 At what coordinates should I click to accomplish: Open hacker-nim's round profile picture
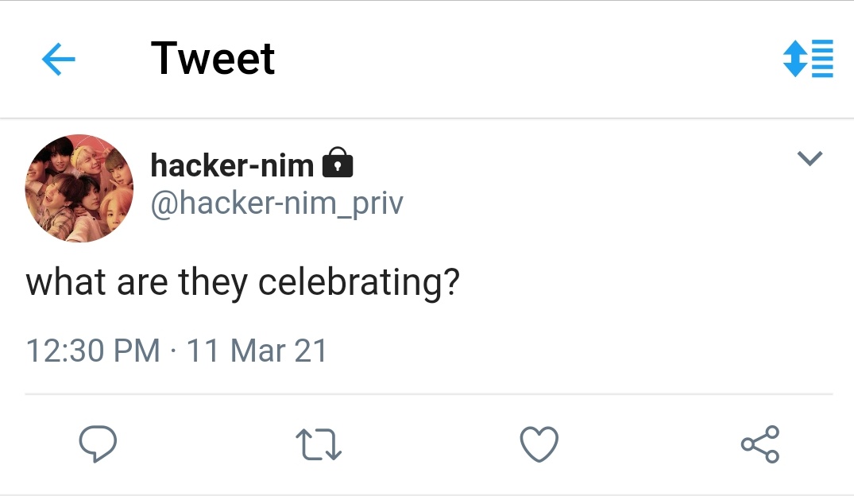[79, 188]
